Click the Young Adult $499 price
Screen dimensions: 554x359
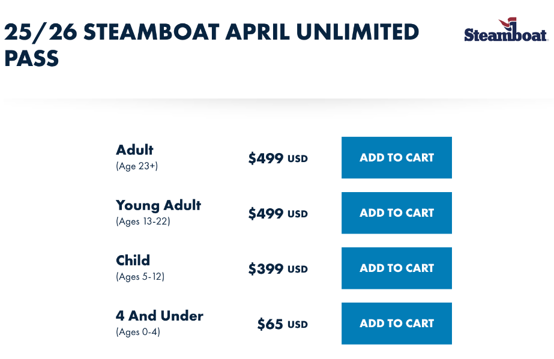[266, 214]
